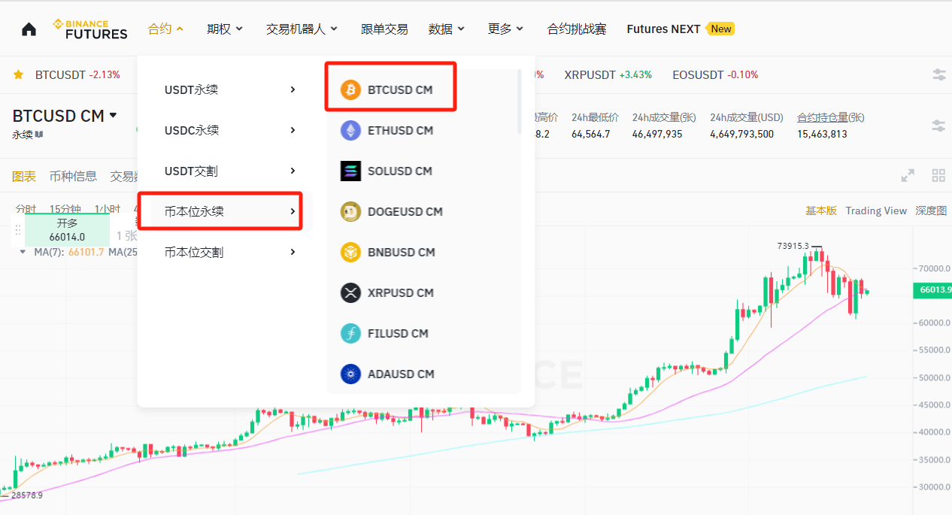Click the MA(7) value 66101.7
Image resolution: width=952 pixels, height=515 pixels.
(86, 252)
